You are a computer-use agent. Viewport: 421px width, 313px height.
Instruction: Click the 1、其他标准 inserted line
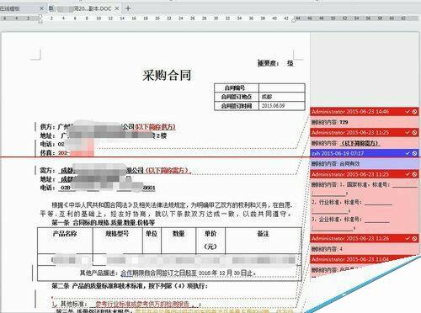point(125,304)
